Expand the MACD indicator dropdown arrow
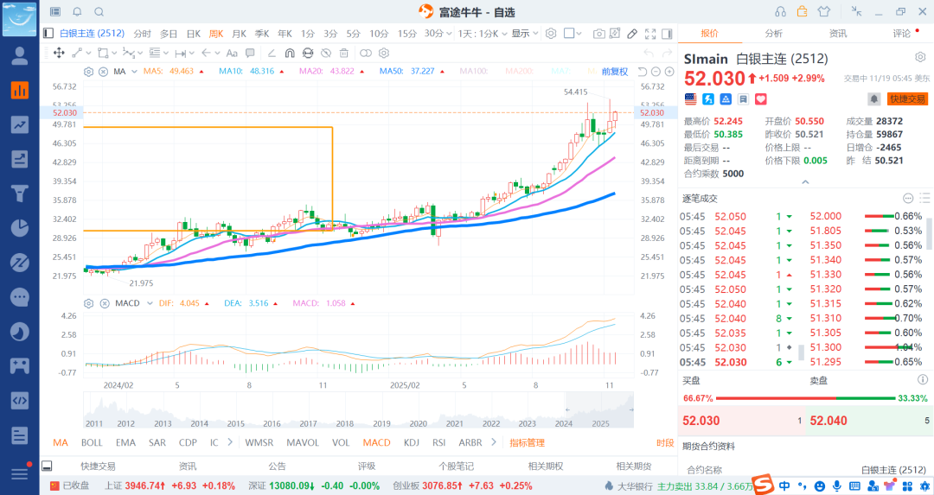The image size is (934, 495). point(150,303)
